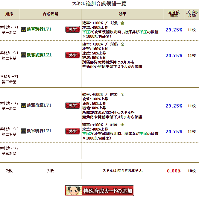Select 破邪後輝LV1 text in 素材カード2 第一希望
Screen dimensions: 199x197
pyautogui.click(x=39, y=105)
